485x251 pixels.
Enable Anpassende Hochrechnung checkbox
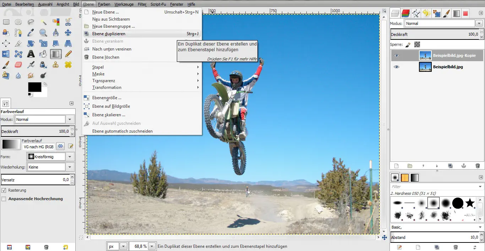point(4,199)
